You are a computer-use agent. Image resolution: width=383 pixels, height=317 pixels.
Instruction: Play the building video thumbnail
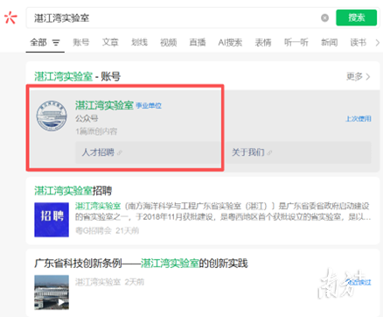[x=52, y=292]
